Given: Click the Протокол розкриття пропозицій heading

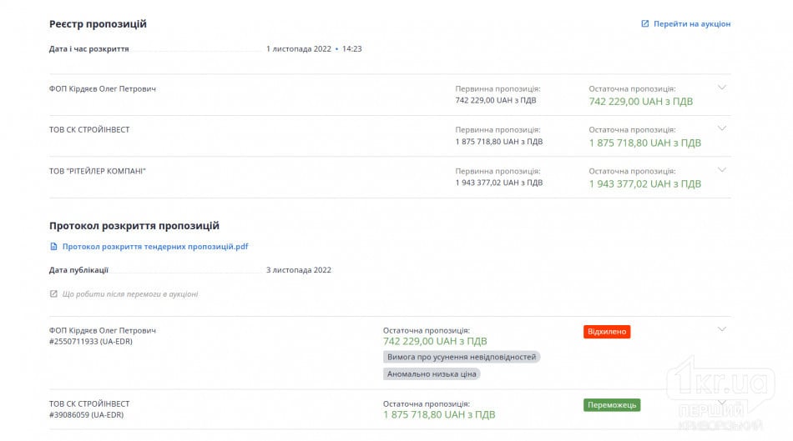Looking at the screenshot, I should 134,226.
